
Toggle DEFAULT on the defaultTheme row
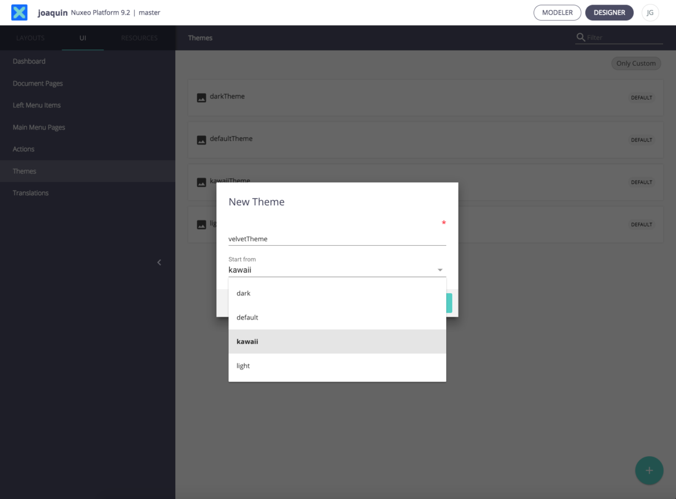click(x=641, y=140)
